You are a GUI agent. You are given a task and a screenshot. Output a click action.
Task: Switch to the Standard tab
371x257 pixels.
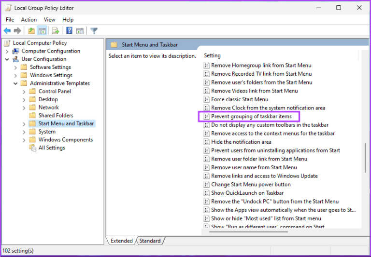(150, 241)
